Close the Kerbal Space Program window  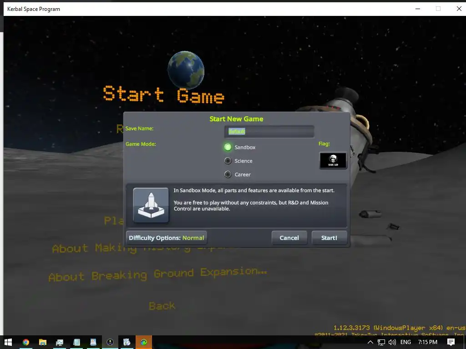(459, 9)
